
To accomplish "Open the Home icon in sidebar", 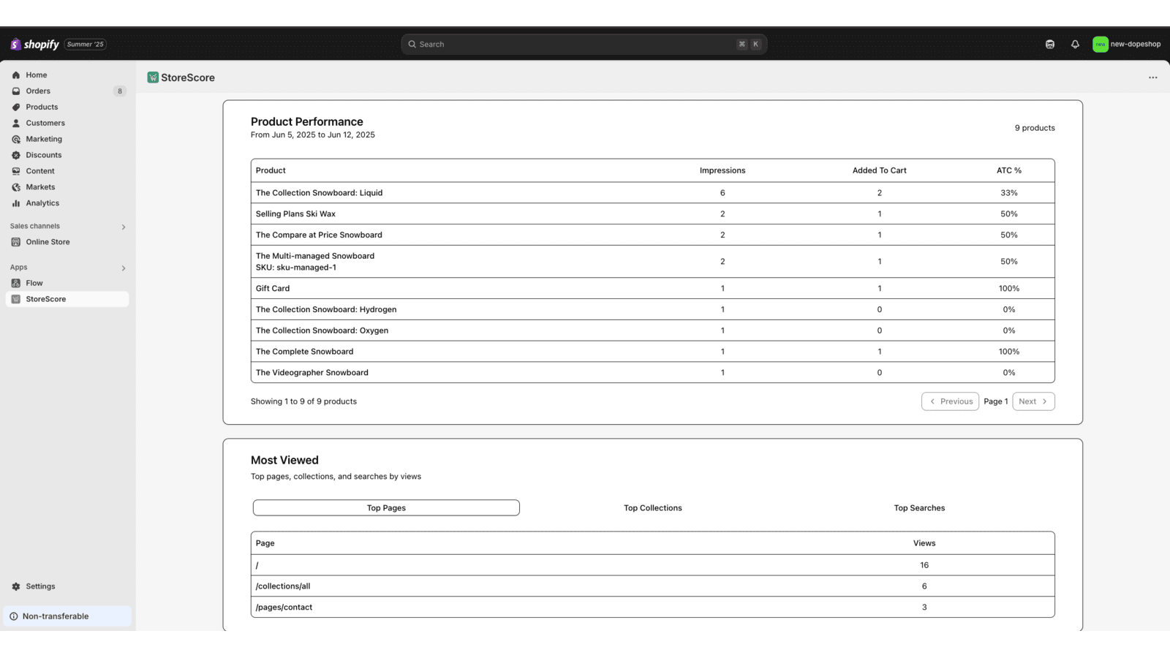I will (16, 75).
